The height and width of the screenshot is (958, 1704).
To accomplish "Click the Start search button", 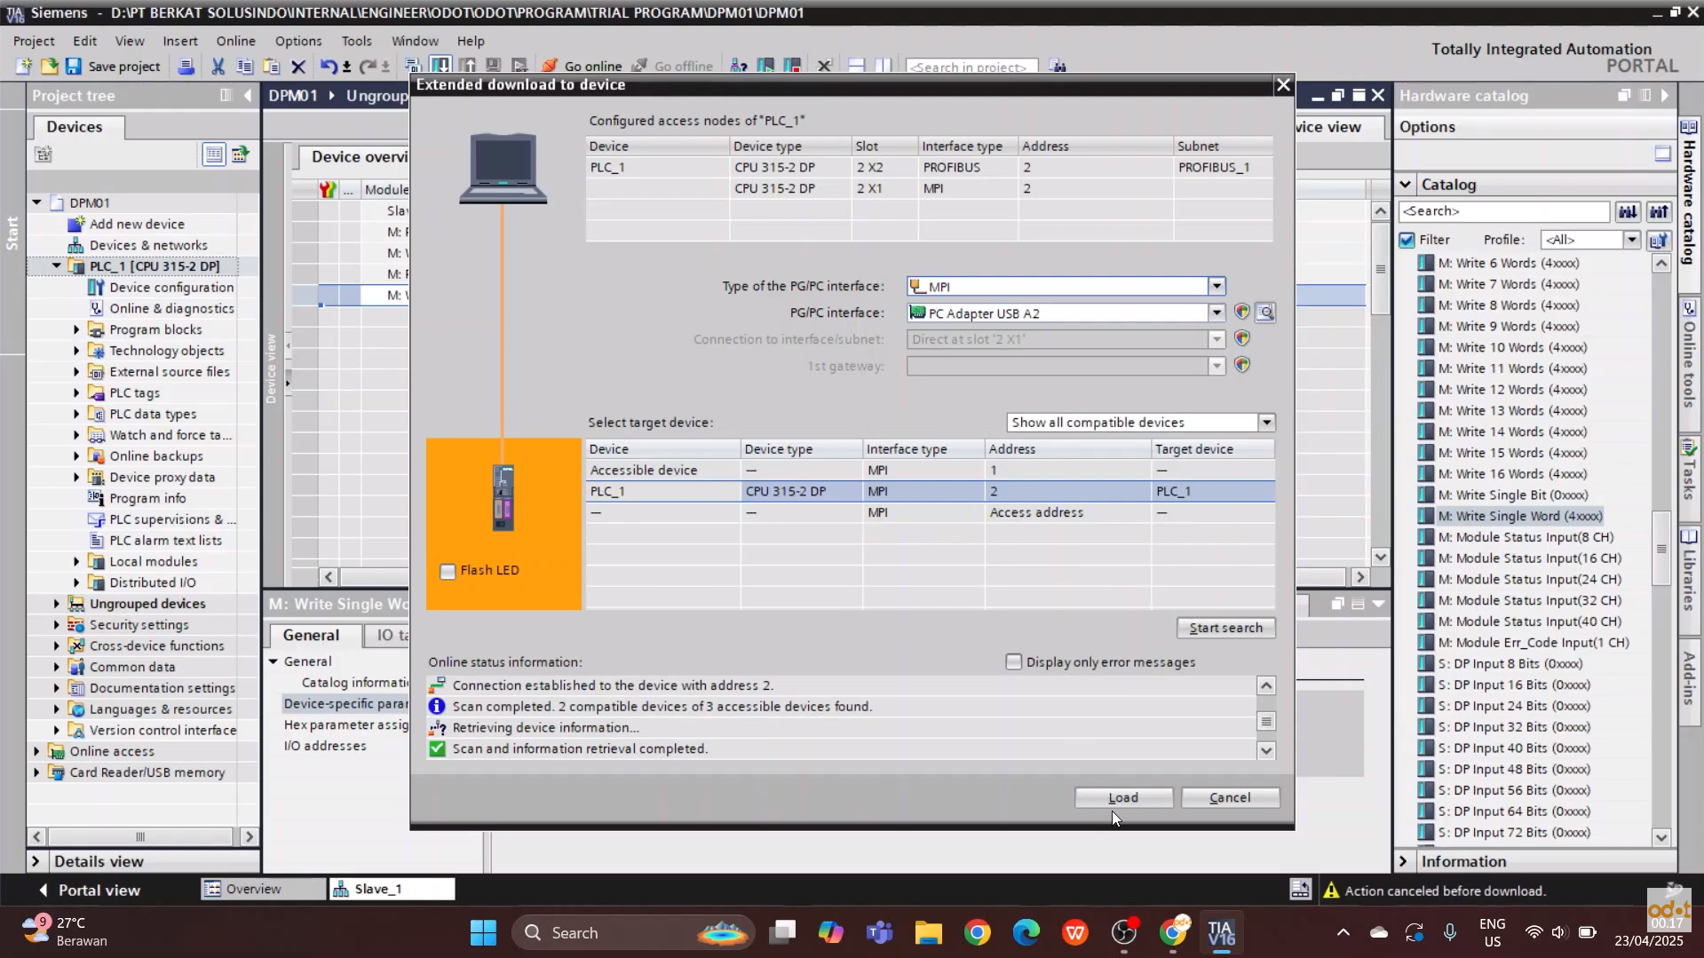I will (1225, 628).
